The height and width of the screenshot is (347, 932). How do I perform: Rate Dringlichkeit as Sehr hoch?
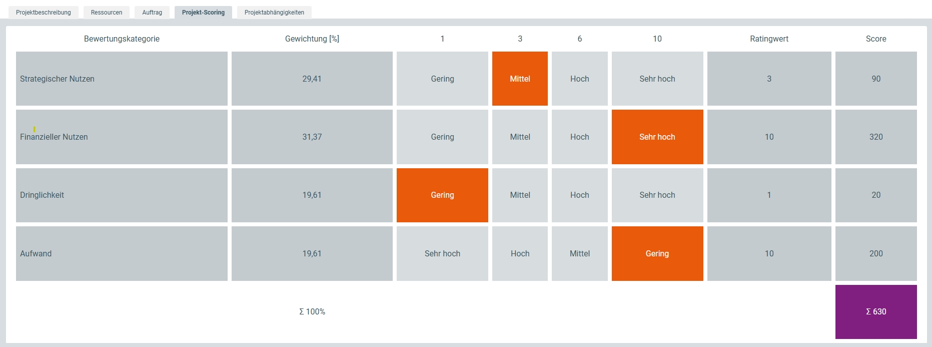point(657,195)
